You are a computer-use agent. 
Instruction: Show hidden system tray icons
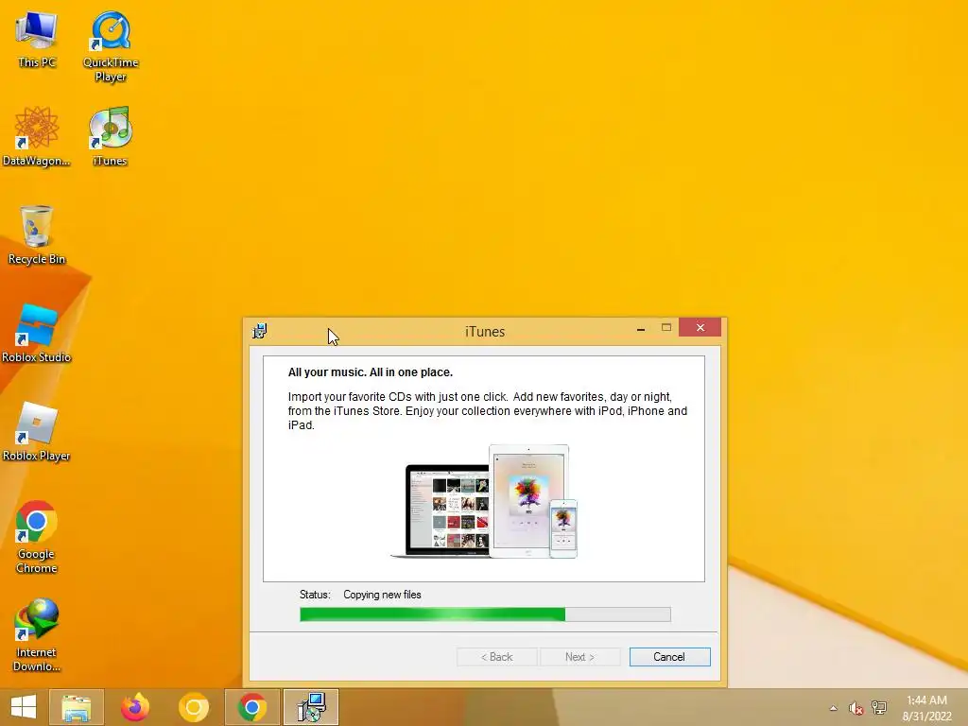click(x=834, y=708)
